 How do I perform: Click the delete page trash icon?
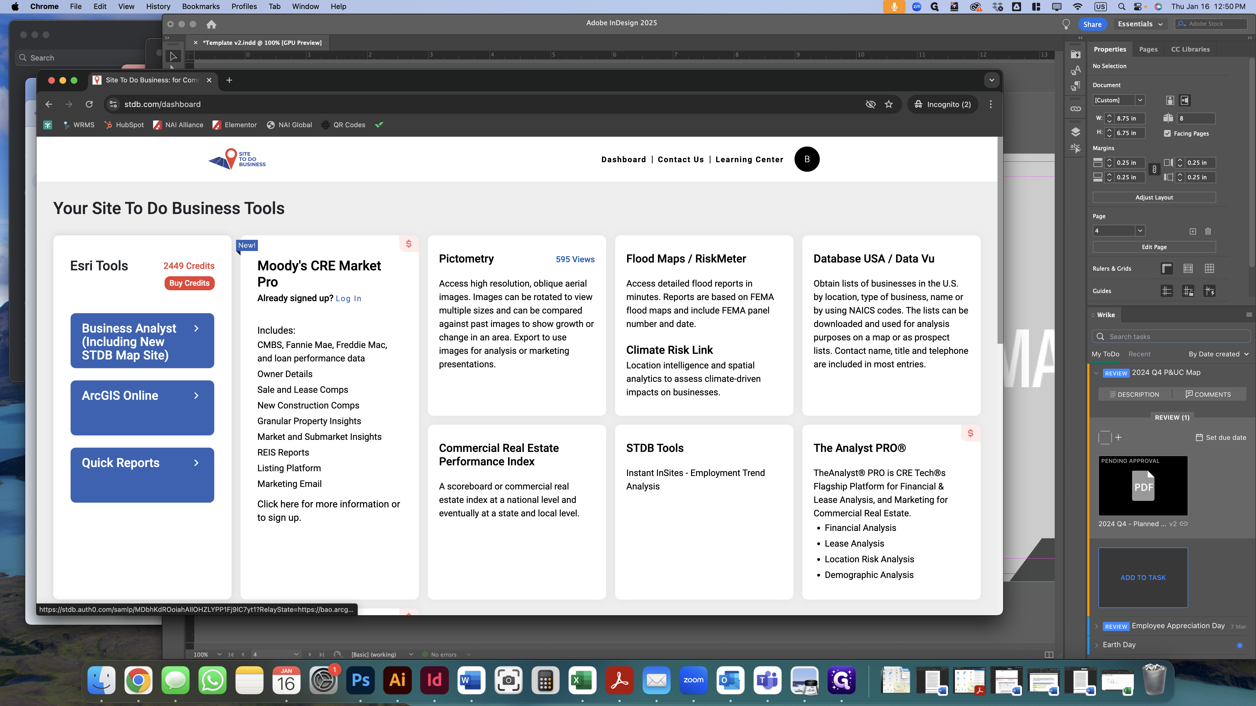pos(1208,231)
